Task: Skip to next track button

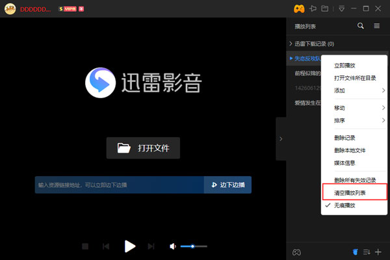Action: [151, 246]
